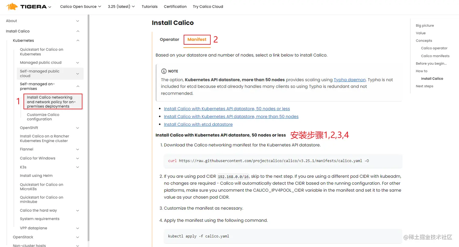Jump to Calico operator in outline
Image resolution: width=459 pixels, height=247 pixels.
434,48
